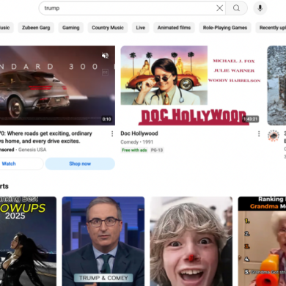Screen dimensions: 286x286
Task: Open options menu for Doc Hollywood
Action: coord(259,133)
